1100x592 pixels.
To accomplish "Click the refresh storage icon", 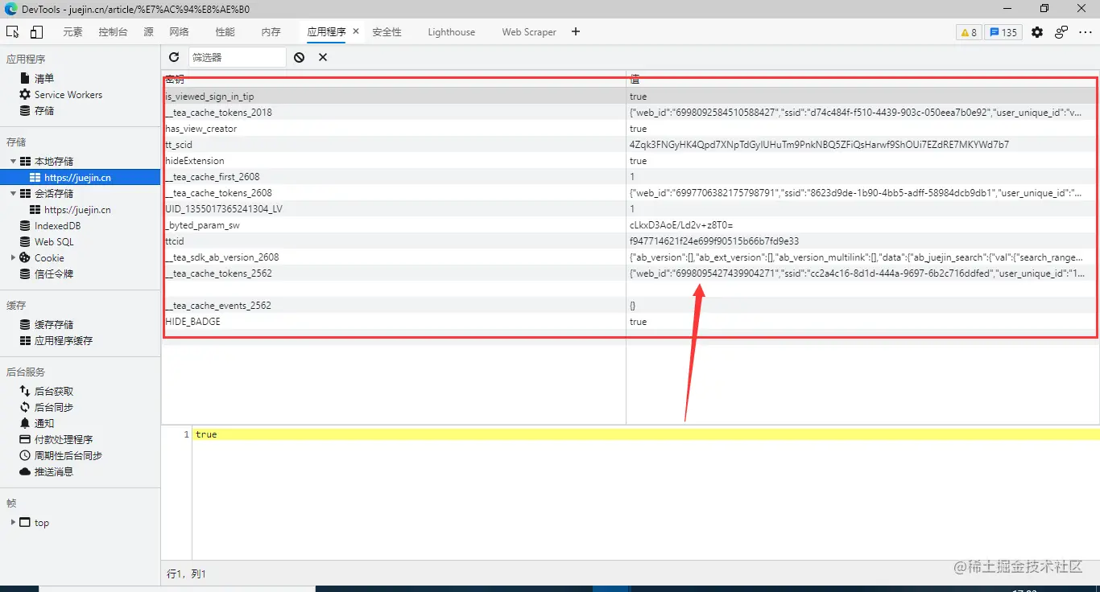I will click(174, 57).
